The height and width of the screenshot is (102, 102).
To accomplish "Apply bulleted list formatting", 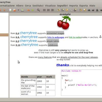I will (44, 10).
